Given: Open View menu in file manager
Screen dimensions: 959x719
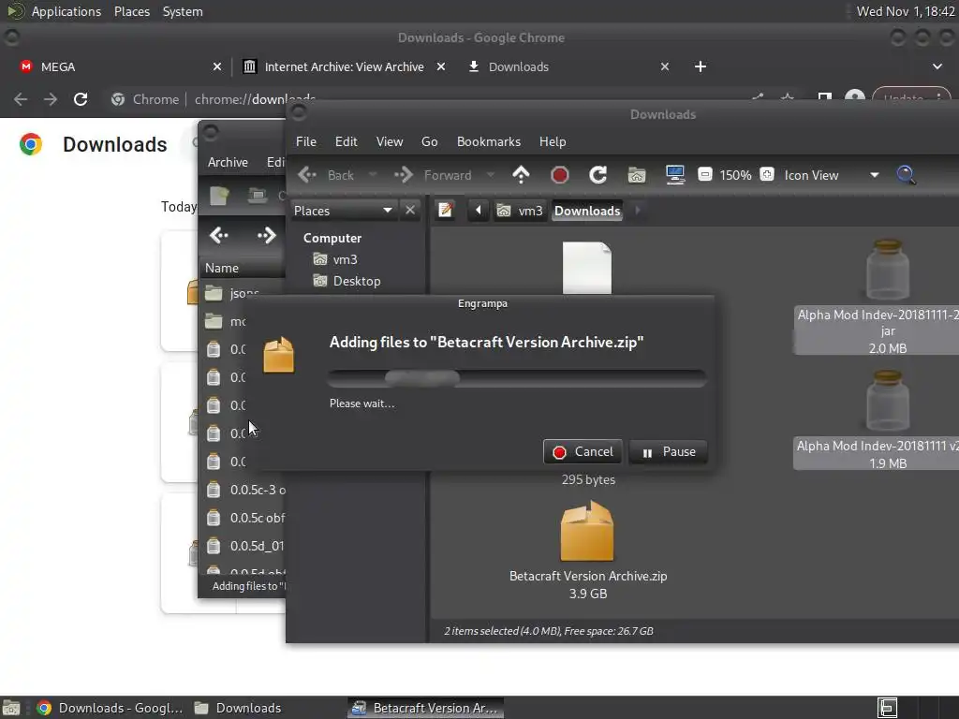Looking at the screenshot, I should pyautogui.click(x=389, y=141).
